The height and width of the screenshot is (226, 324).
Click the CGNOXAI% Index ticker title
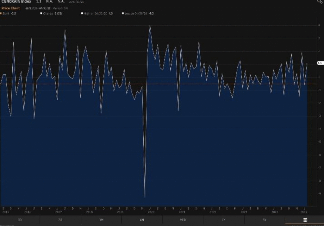pyautogui.click(x=16, y=2)
